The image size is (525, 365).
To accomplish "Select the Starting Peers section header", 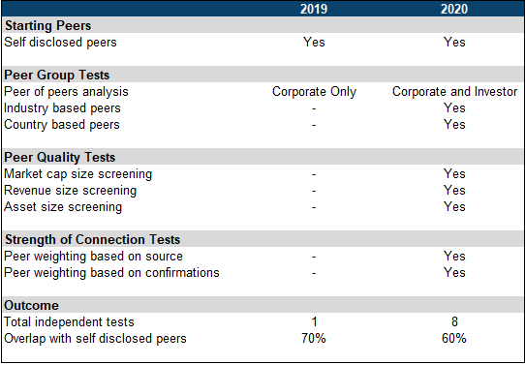I will click(x=47, y=26).
